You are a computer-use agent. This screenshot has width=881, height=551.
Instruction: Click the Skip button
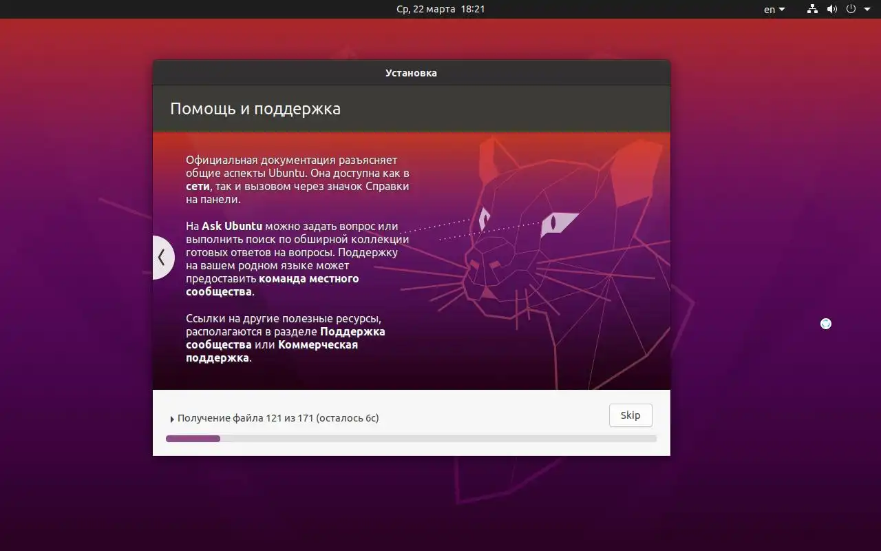click(630, 415)
